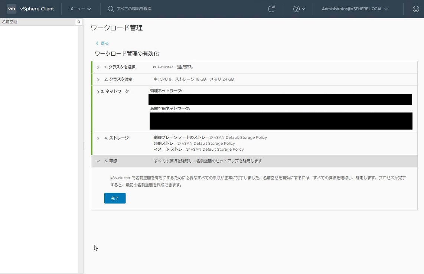
Task: Open the vSphere Client home title
Action: click(x=37, y=9)
